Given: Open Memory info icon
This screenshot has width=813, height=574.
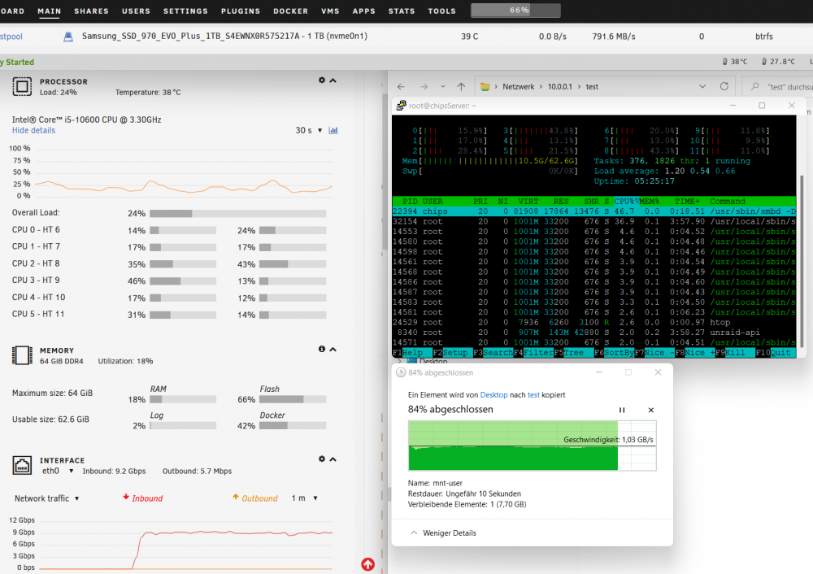Looking at the screenshot, I should tap(321, 349).
